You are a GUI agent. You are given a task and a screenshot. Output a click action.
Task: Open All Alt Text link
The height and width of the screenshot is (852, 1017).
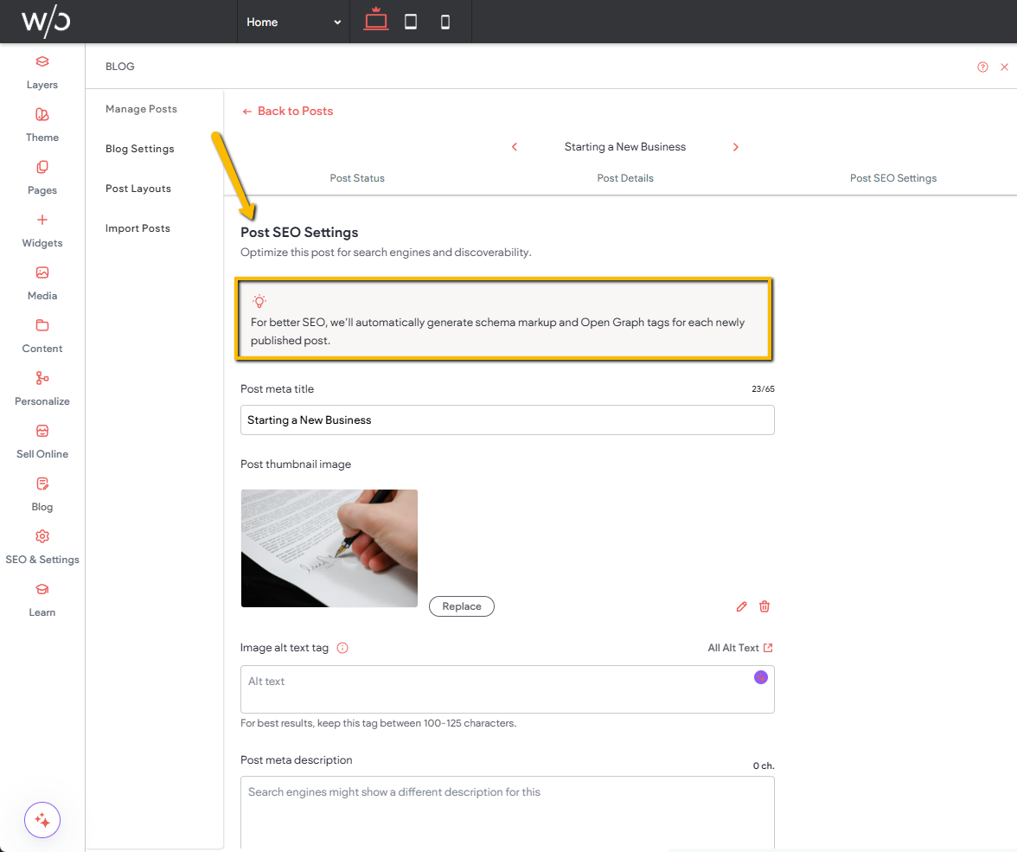click(740, 648)
